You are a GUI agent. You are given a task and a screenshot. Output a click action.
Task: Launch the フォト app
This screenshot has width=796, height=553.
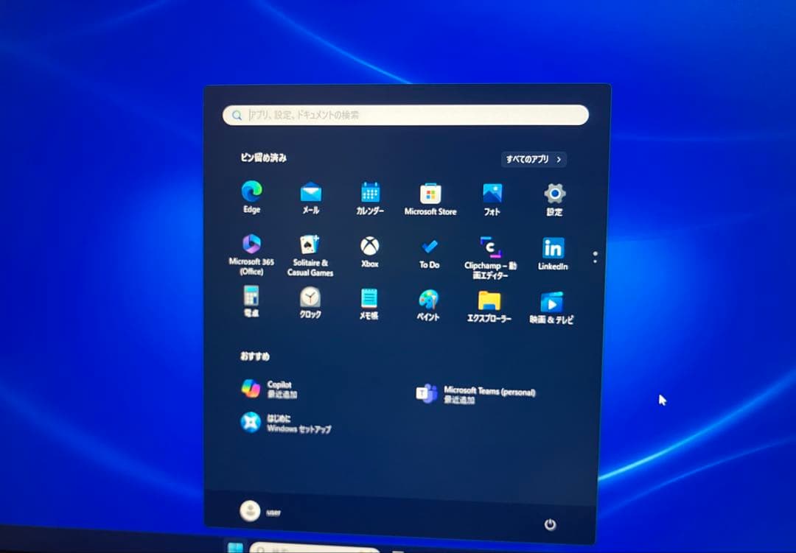tap(491, 193)
